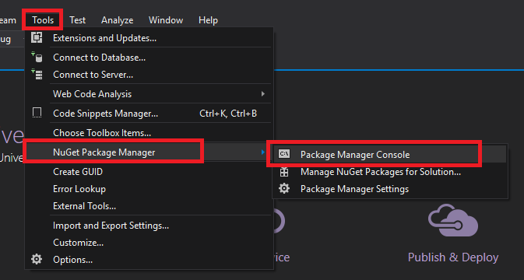The image size is (524, 280).
Task: Click the Connect to Server icon
Action: tap(37, 74)
